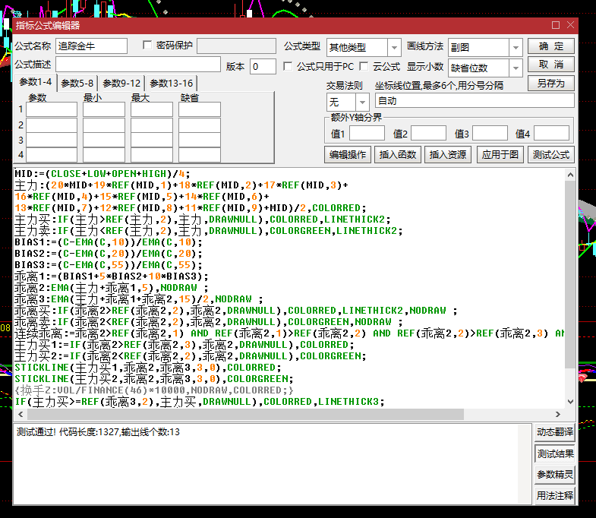This screenshot has width=596, height=518.
Task: Click the line starting 连续乖离:=
Action: [x=289, y=333]
